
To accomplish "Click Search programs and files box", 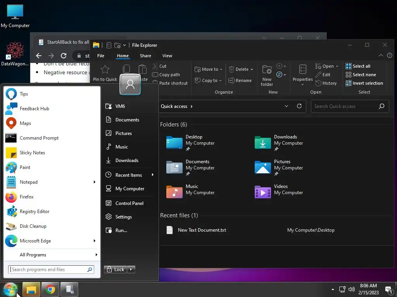I will pos(51,270).
